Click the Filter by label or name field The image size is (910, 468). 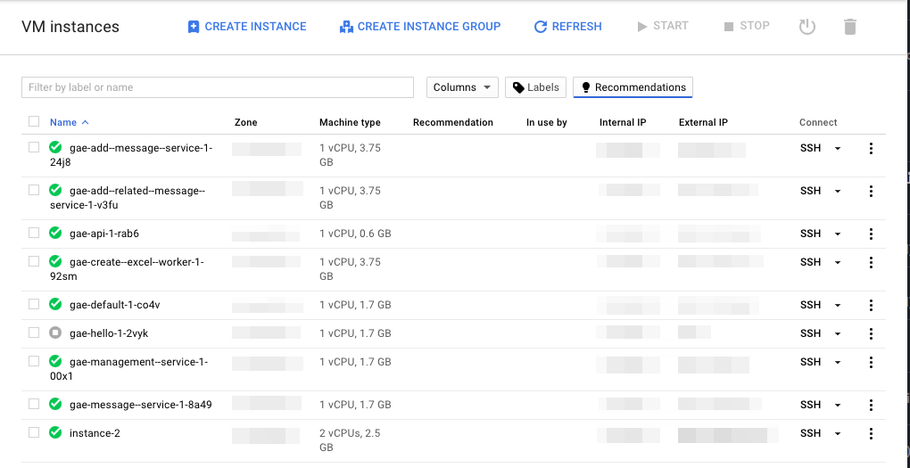pyautogui.click(x=218, y=87)
